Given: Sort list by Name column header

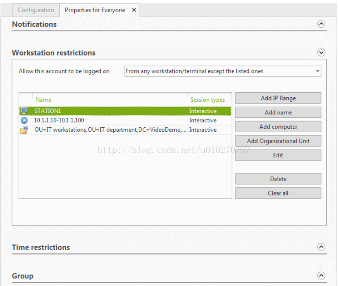Looking at the screenshot, I should (43, 100).
